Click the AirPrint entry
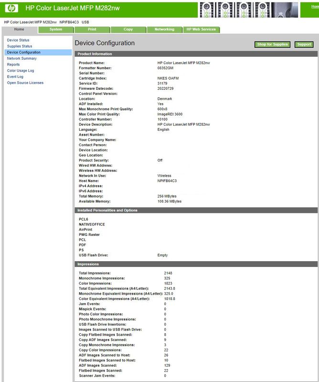 85,230
